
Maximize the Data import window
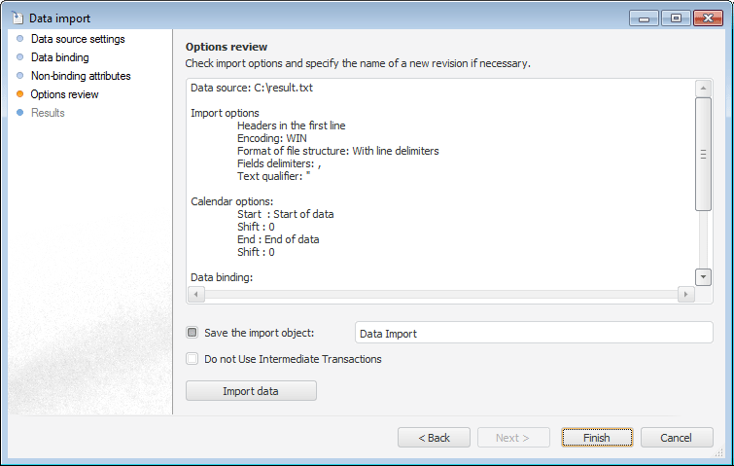coord(676,18)
